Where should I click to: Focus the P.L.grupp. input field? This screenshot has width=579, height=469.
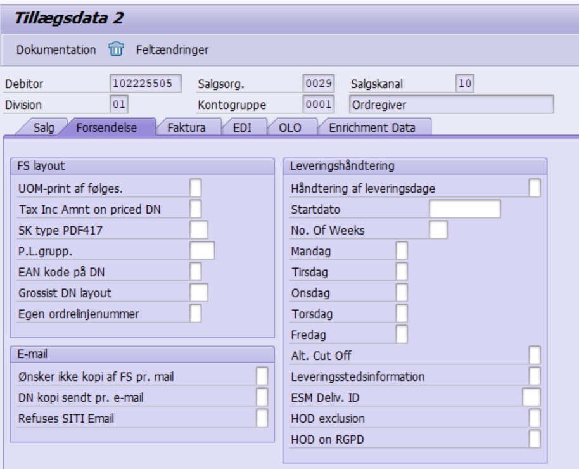(x=202, y=251)
